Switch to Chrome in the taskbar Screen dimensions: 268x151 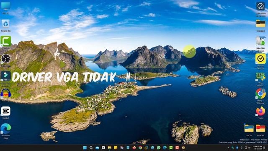click(140, 148)
